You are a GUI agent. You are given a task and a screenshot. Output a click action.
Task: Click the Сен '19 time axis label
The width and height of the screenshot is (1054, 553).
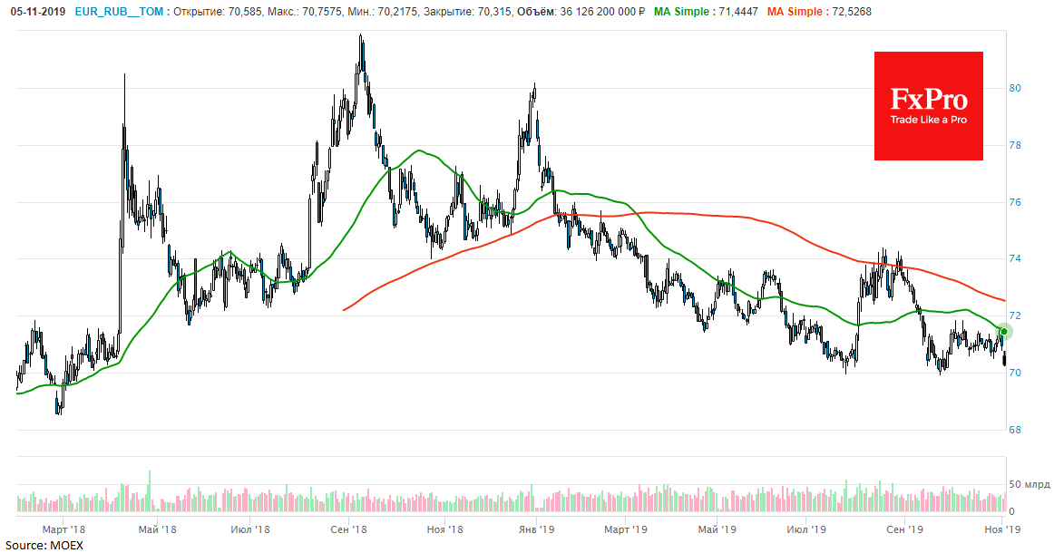(x=905, y=529)
